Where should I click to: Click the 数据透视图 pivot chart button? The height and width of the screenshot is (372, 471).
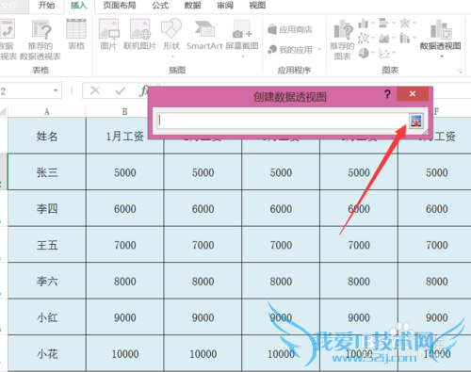click(441, 39)
